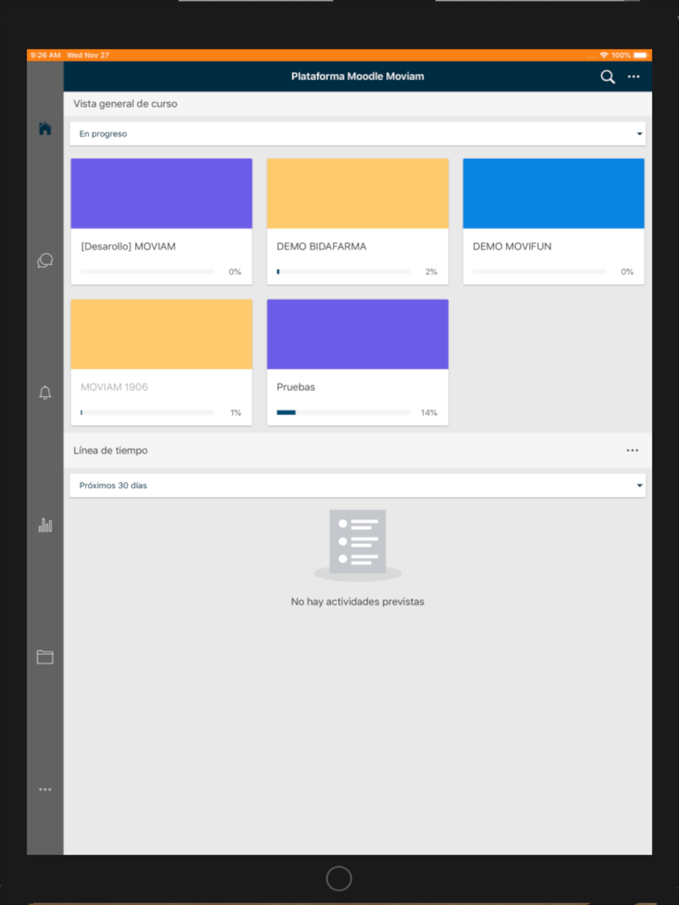The image size is (679, 905).
Task: Click the 2% progress value on DEMO BIDAFARMA
Action: (x=431, y=271)
